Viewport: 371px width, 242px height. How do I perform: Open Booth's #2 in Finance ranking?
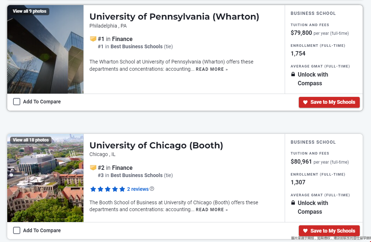tap(115, 168)
